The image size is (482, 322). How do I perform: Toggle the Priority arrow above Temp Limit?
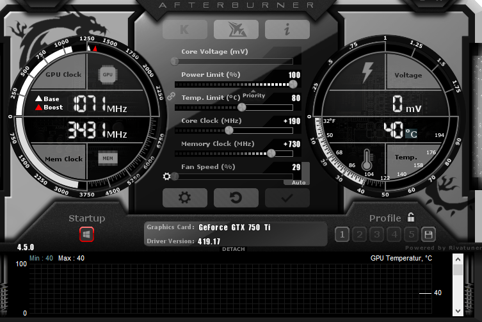(253, 92)
